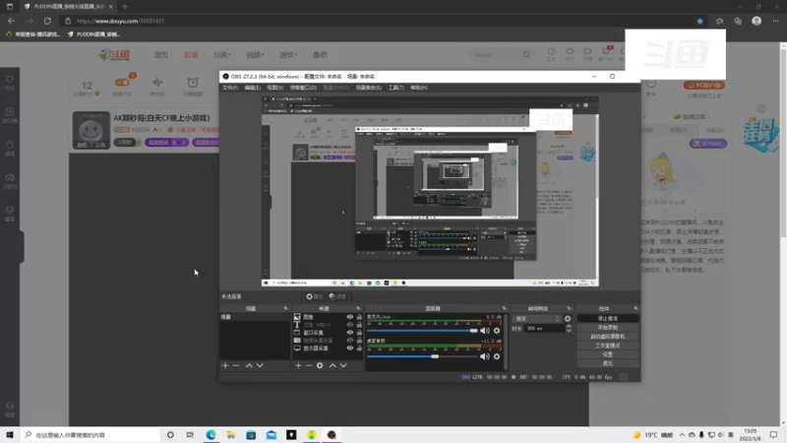
Task: Open Windows Start menu
Action: 10,435
